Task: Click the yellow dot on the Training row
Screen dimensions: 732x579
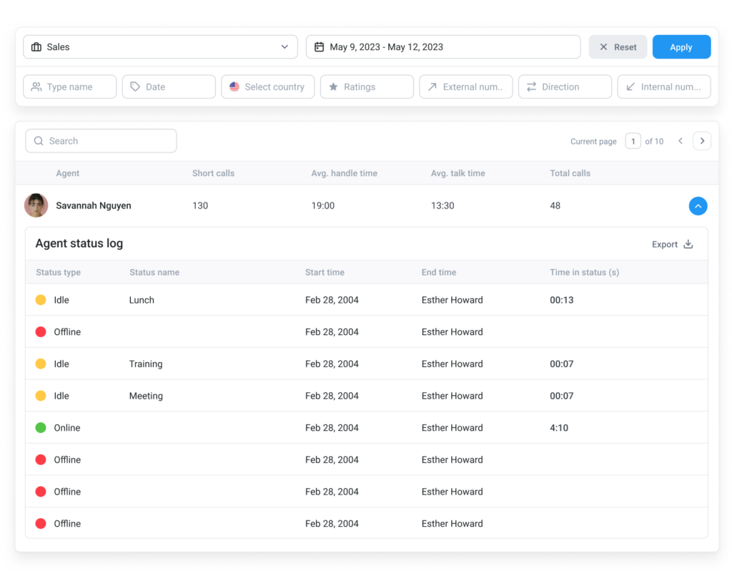Action: tap(41, 364)
